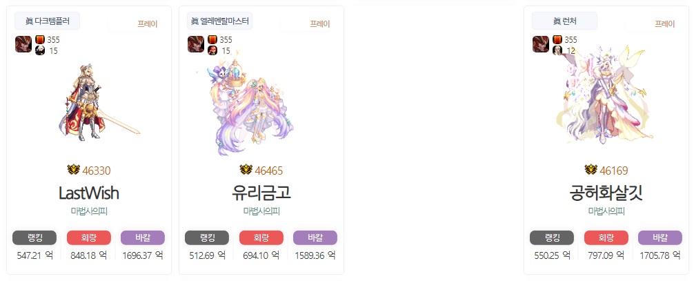This screenshot has width=694, height=281.
Task: Click the demon portrait icon on 유리금고's card
Action: tap(196, 44)
